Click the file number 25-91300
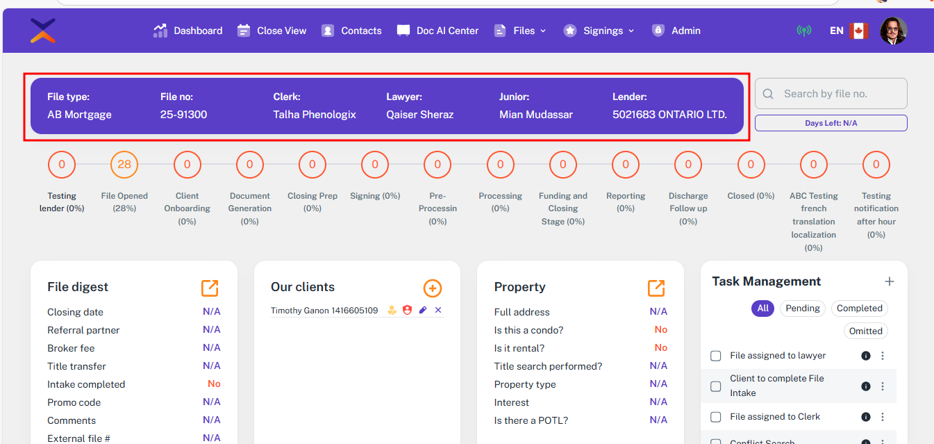The width and height of the screenshot is (934, 444). (x=184, y=115)
